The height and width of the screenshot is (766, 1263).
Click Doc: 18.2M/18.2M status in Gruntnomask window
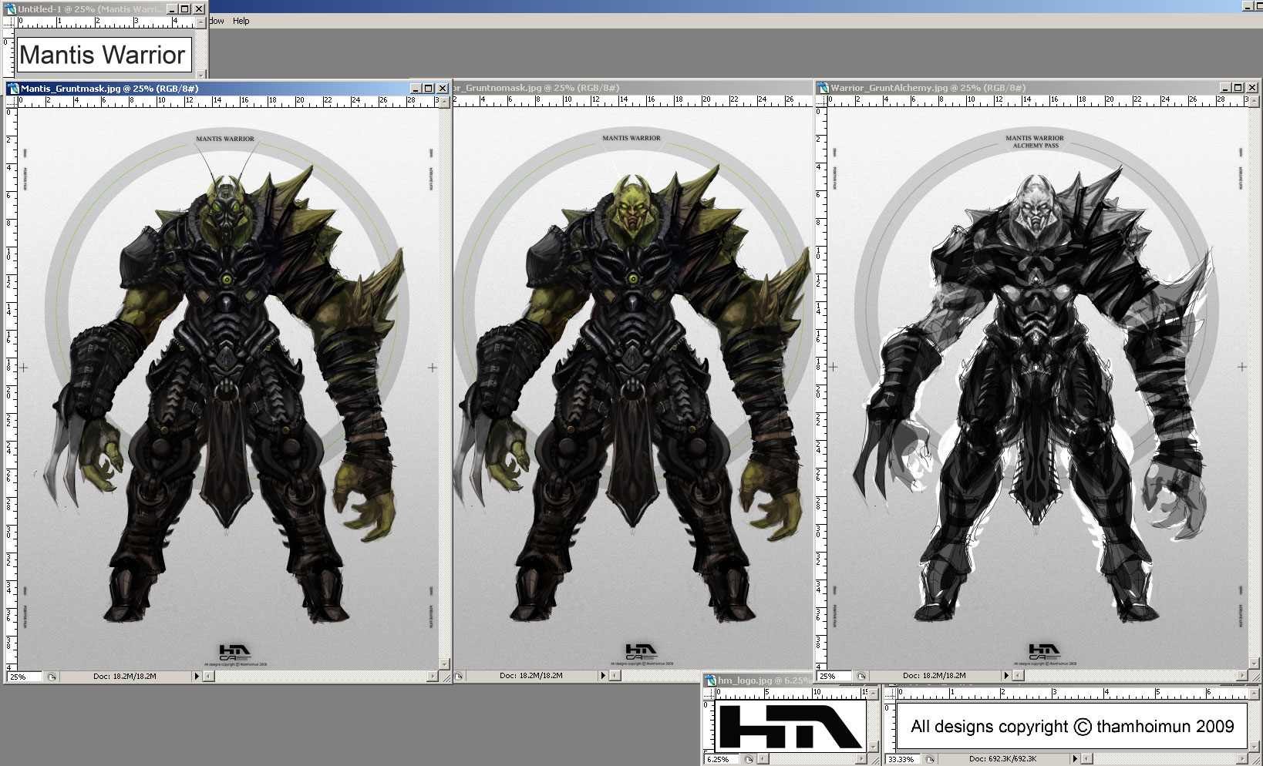[531, 676]
